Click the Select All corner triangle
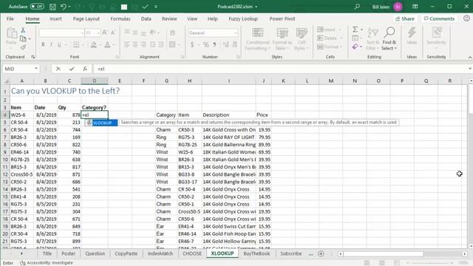Image resolution: width=473 pixels, height=266 pixels. point(6,81)
